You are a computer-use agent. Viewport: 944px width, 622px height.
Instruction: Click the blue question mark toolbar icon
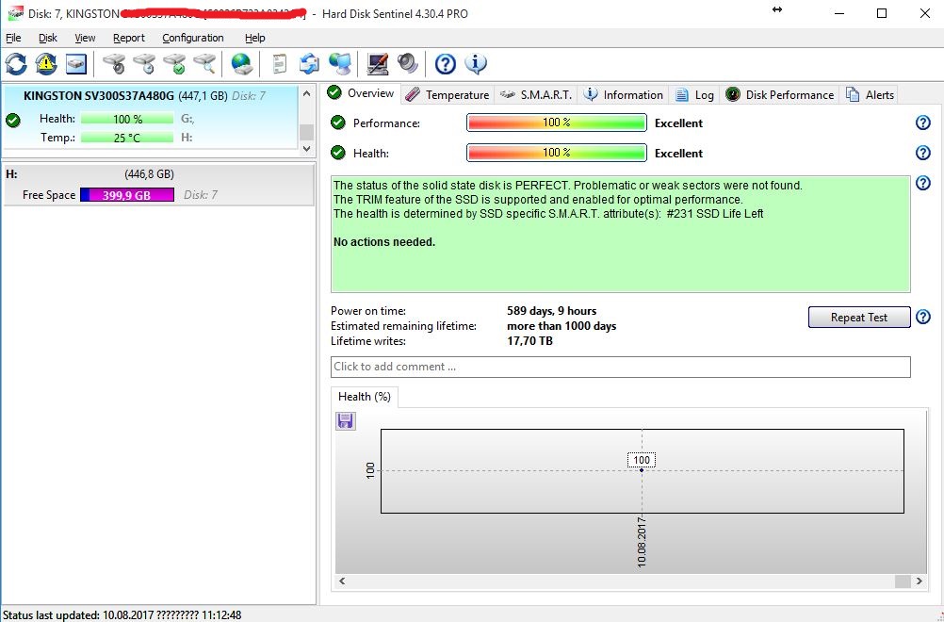446,63
